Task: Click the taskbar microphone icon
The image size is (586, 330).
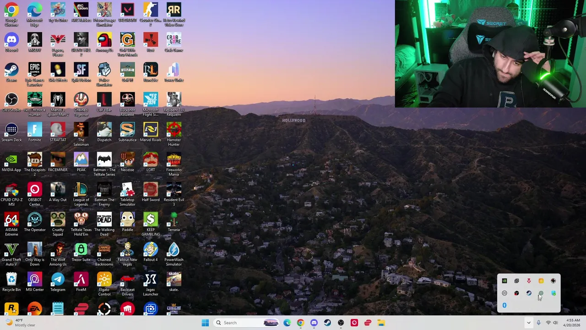Action: point(538,323)
